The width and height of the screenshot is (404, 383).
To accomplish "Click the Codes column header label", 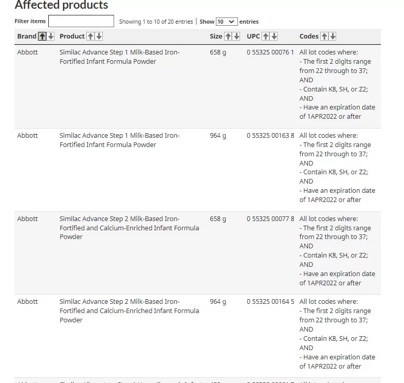I will pos(309,37).
